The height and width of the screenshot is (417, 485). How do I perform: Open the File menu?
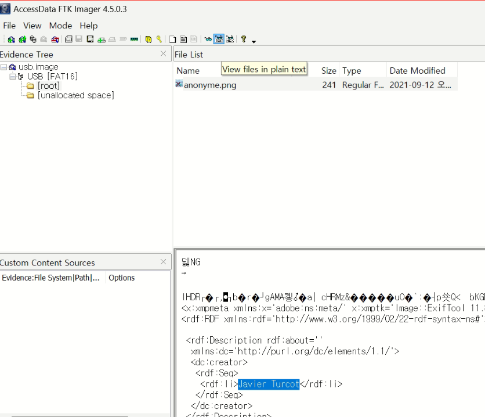(9, 26)
